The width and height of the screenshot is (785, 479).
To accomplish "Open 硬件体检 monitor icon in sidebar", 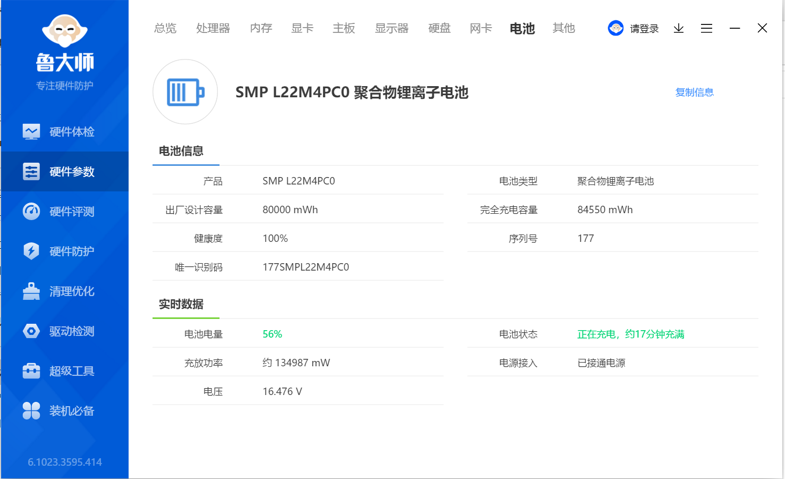I will coord(31,131).
